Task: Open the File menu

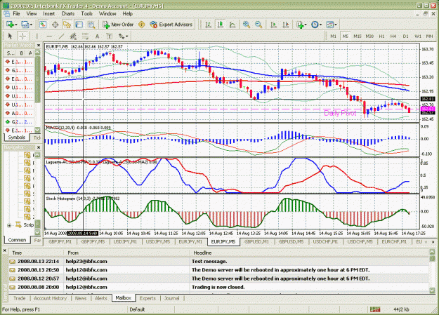Action: [x=16, y=13]
